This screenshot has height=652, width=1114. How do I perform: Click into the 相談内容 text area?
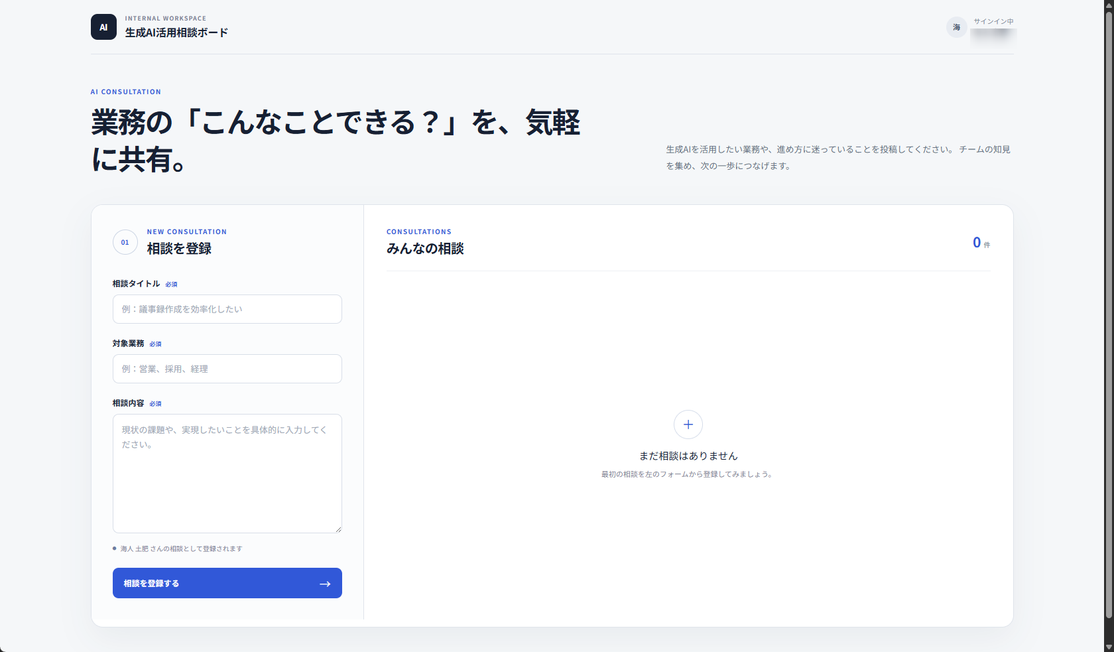227,474
